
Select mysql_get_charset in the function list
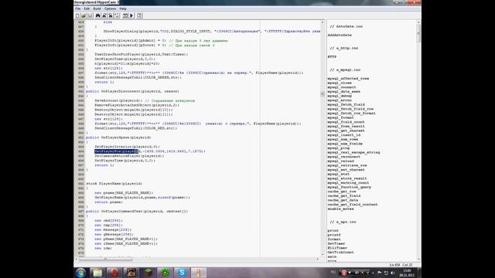(x=346, y=131)
